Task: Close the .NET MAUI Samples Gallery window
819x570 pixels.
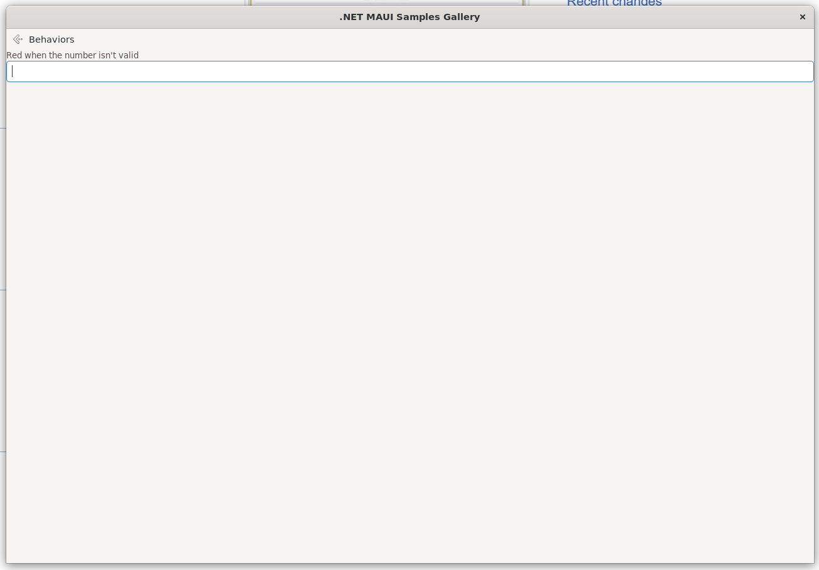Action: pyautogui.click(x=802, y=17)
